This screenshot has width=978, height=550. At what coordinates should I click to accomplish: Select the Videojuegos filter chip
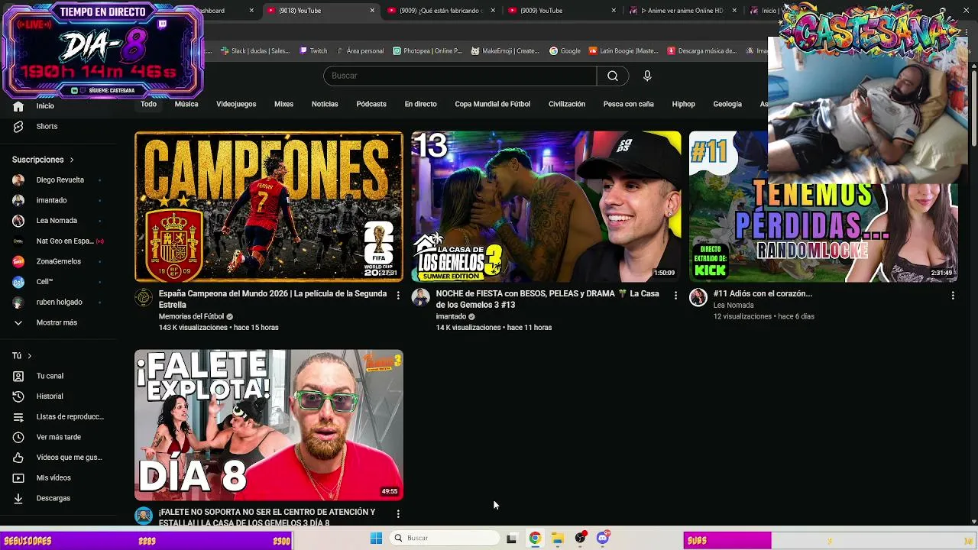click(x=236, y=104)
